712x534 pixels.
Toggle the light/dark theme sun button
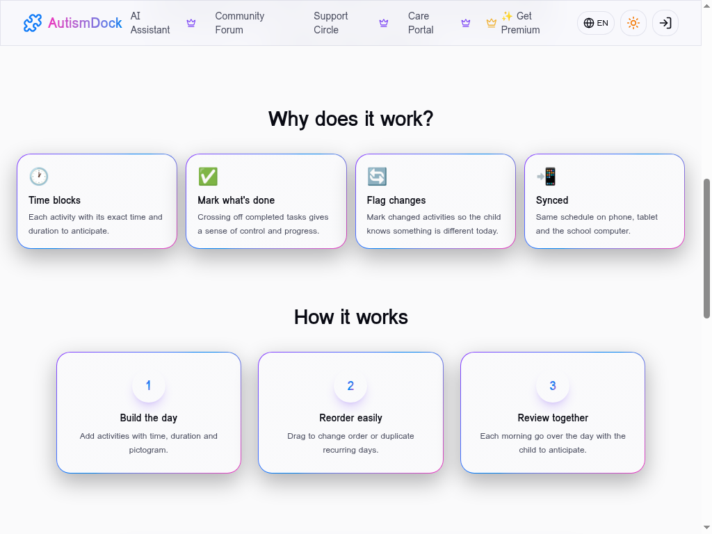click(633, 23)
